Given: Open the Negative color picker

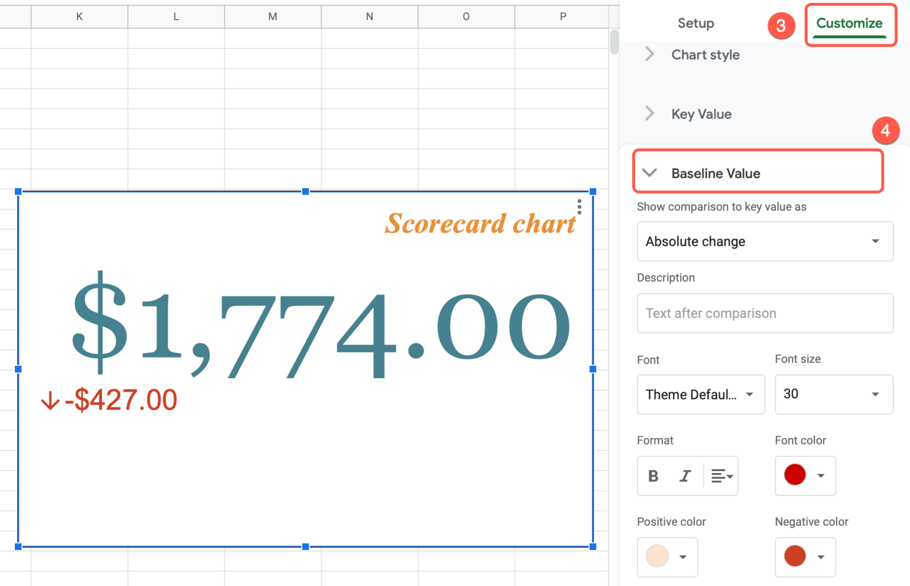Looking at the screenshot, I should coord(821,556).
